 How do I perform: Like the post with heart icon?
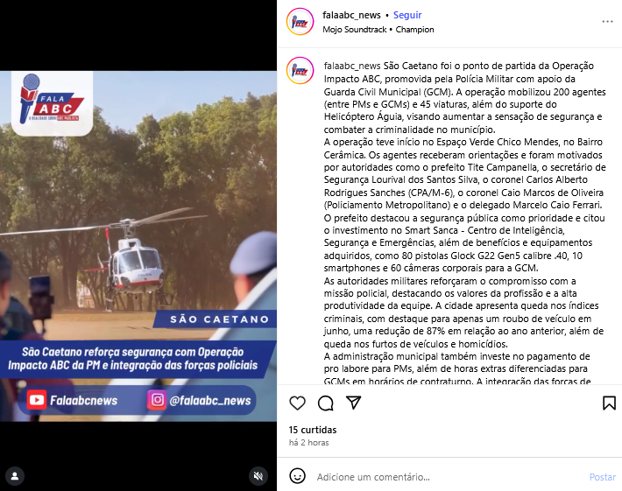click(x=297, y=403)
